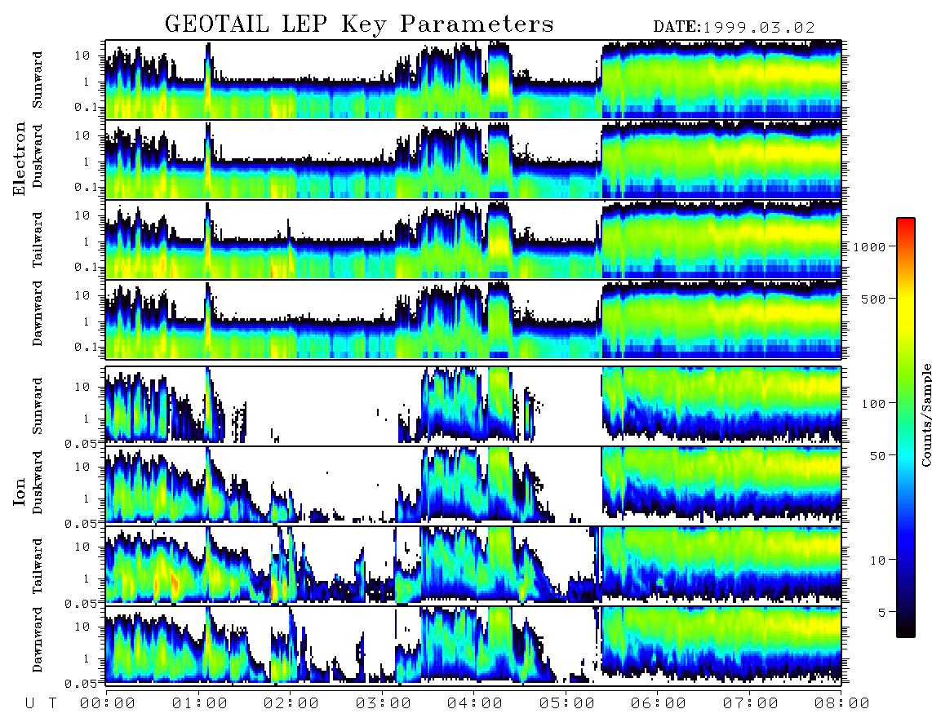Image resolution: width=932 pixels, height=718 pixels.
Task: Click the UT time axis label
Action: click(x=41, y=703)
